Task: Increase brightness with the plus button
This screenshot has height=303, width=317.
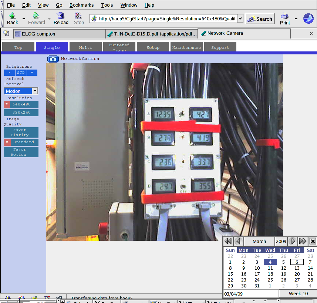Action: [x=32, y=73]
